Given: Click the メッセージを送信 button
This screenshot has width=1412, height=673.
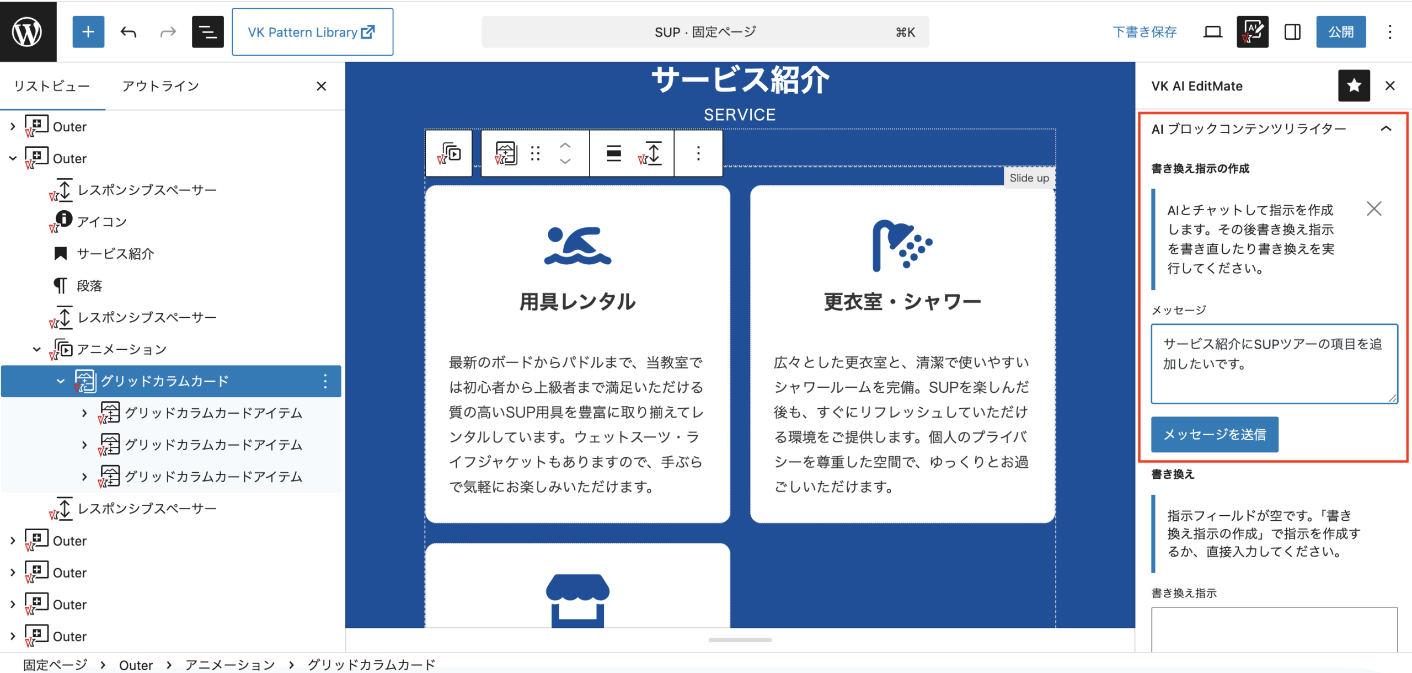Looking at the screenshot, I should (1215, 435).
